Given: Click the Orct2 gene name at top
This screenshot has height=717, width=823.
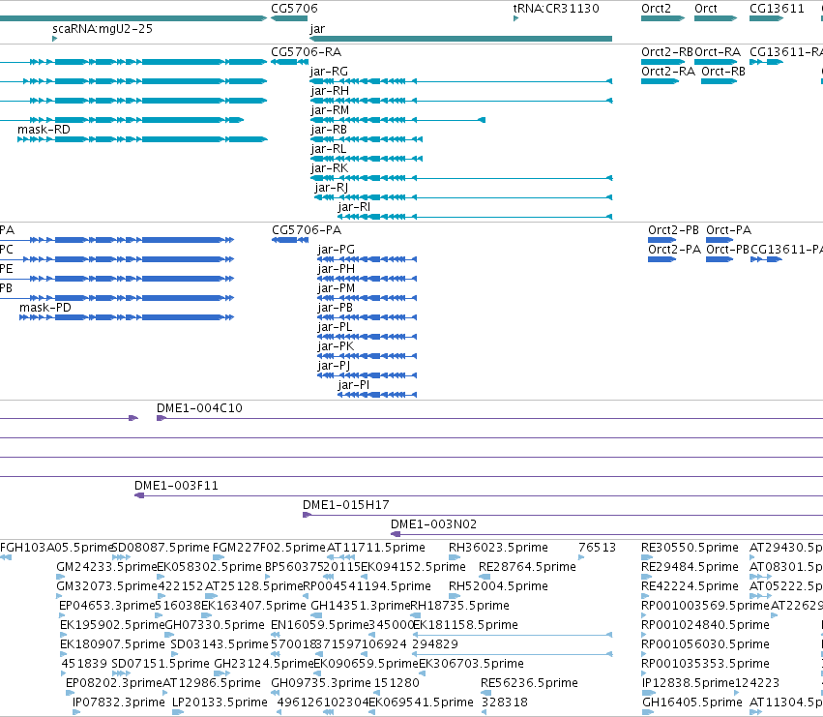Looking at the screenshot, I should point(656,9).
